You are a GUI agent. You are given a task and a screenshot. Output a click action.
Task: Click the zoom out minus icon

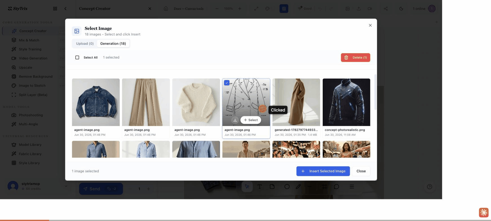(217, 9)
